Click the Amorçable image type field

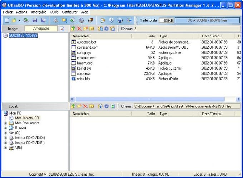pos(41,29)
